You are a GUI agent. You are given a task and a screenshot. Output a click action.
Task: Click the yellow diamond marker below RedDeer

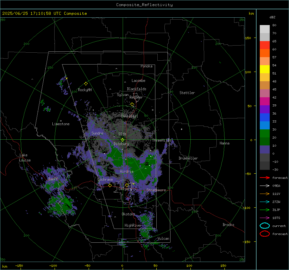[132, 104]
